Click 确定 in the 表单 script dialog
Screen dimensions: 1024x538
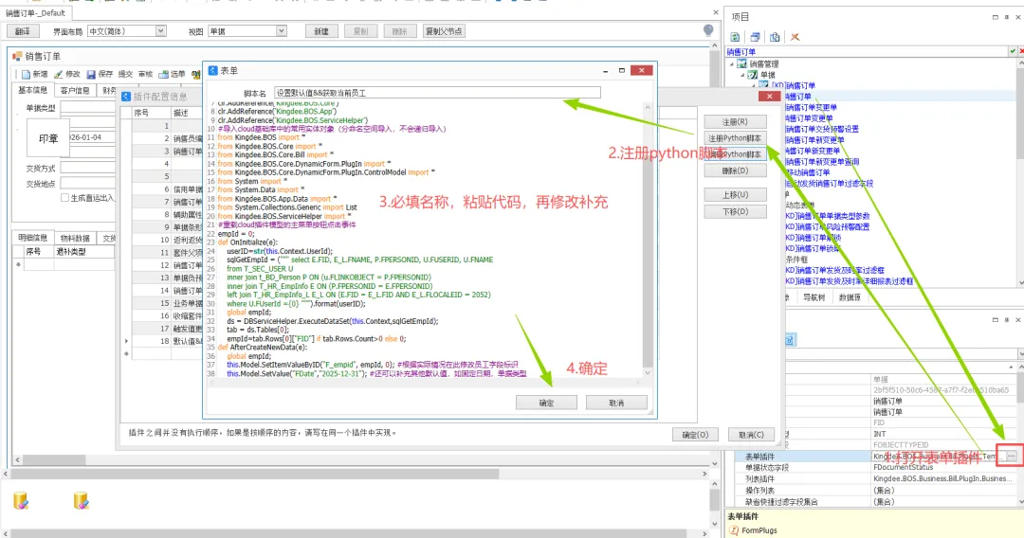[546, 403]
